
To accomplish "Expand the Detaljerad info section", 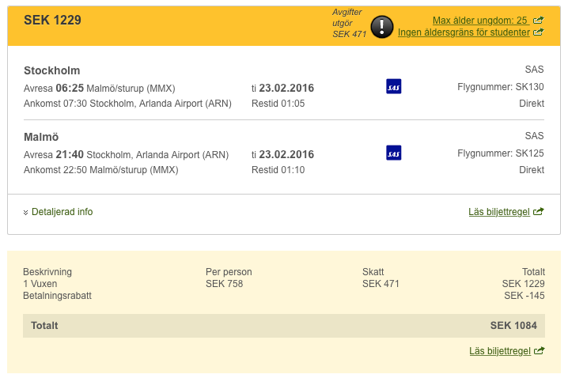I will pyautogui.click(x=62, y=212).
